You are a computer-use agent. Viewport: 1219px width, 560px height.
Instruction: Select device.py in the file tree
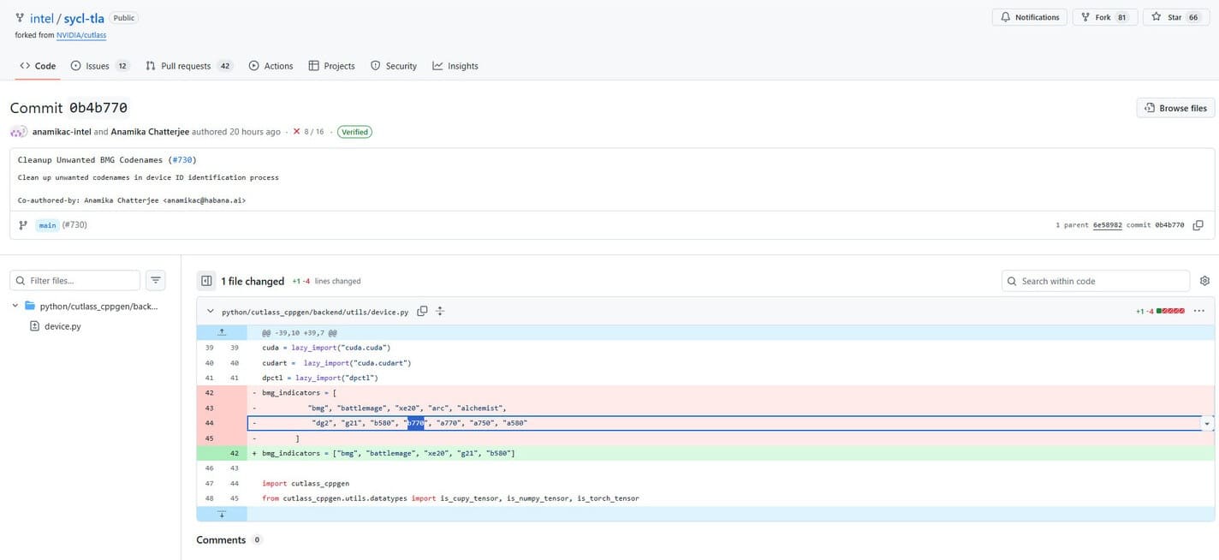click(x=62, y=326)
